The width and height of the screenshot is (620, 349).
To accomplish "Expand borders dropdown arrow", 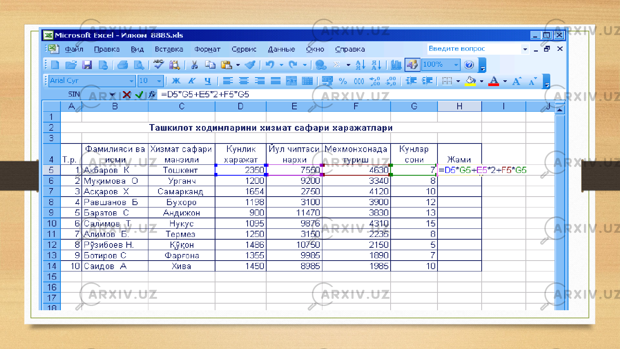I will (x=458, y=81).
